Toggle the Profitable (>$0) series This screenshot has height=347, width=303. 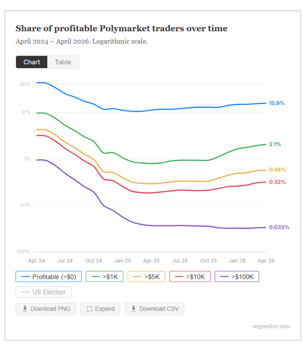[x=48, y=277]
